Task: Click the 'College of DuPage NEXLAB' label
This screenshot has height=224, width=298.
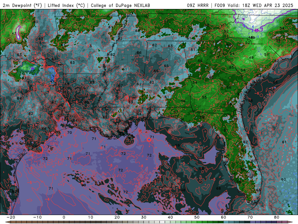Action: tap(120, 5)
